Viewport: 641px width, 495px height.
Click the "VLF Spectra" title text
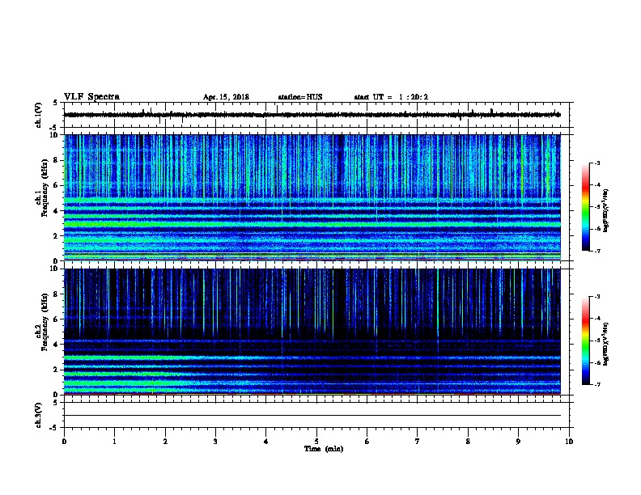(91, 97)
